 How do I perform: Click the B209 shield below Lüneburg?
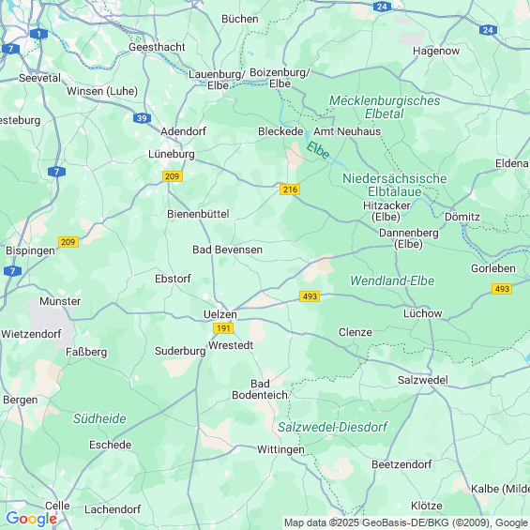tap(173, 176)
